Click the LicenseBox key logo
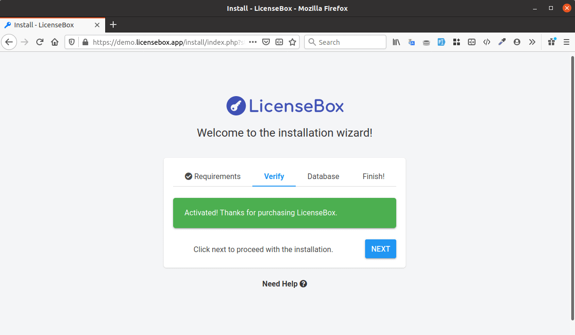 pyautogui.click(x=236, y=106)
